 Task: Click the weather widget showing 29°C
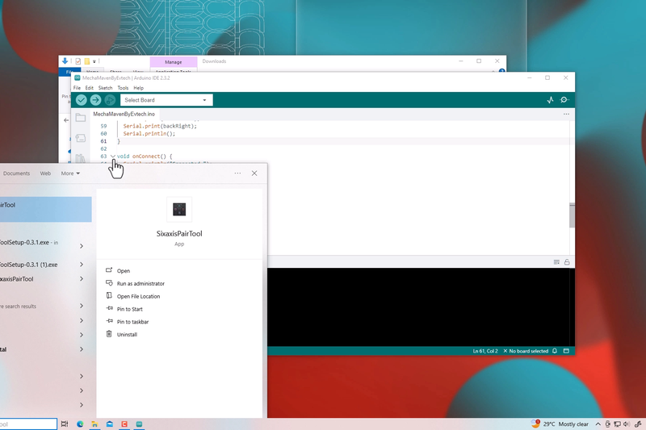tap(560, 424)
